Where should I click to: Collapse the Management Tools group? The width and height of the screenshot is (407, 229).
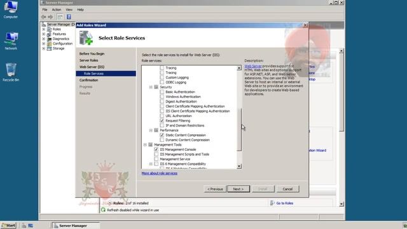point(145,144)
